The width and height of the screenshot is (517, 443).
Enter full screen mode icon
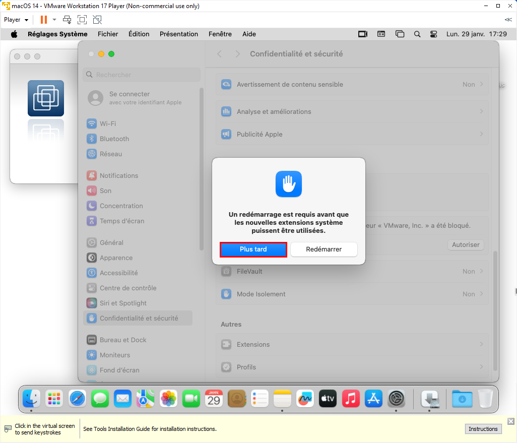point(82,20)
